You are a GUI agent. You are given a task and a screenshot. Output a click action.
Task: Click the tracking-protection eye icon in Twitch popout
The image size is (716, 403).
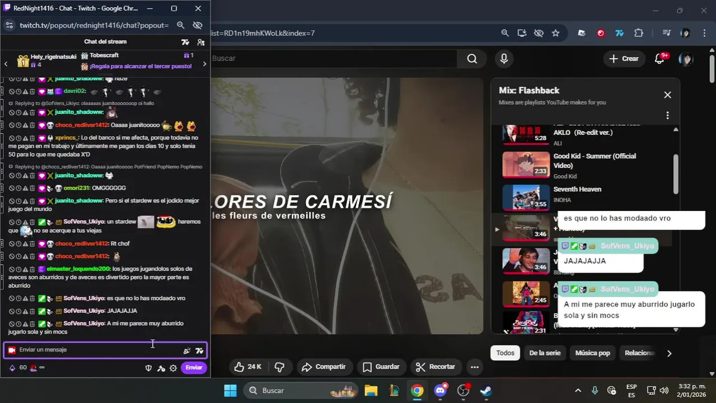tap(197, 25)
